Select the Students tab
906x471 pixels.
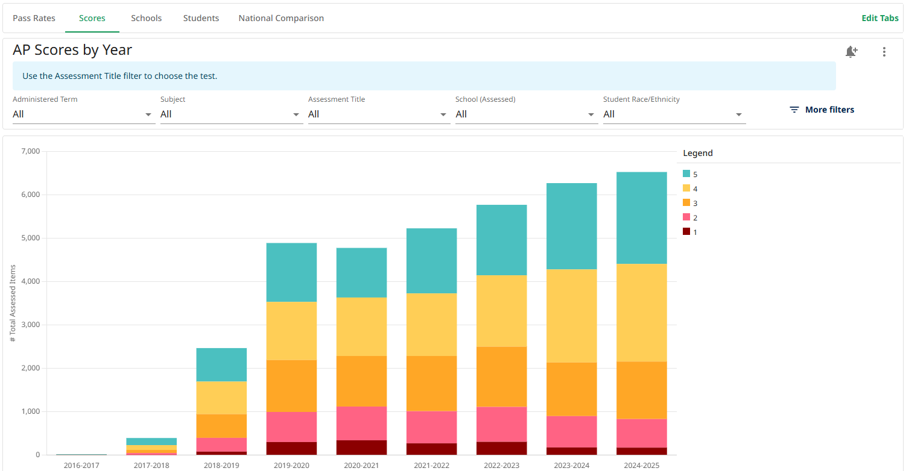pyautogui.click(x=201, y=18)
